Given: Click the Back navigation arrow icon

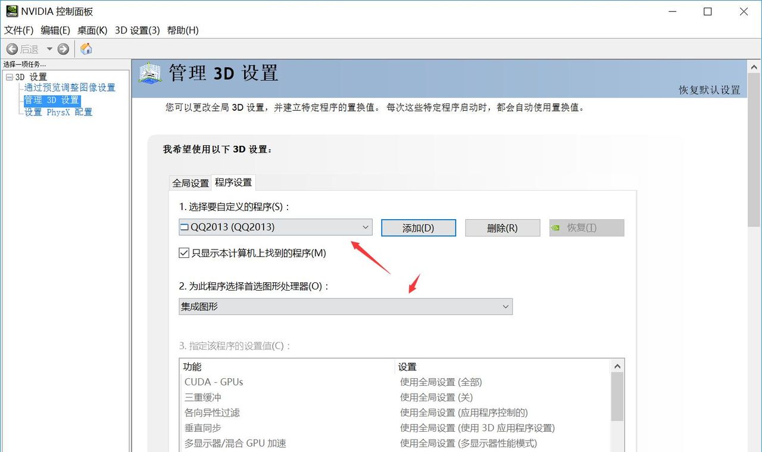Looking at the screenshot, I should [13, 48].
